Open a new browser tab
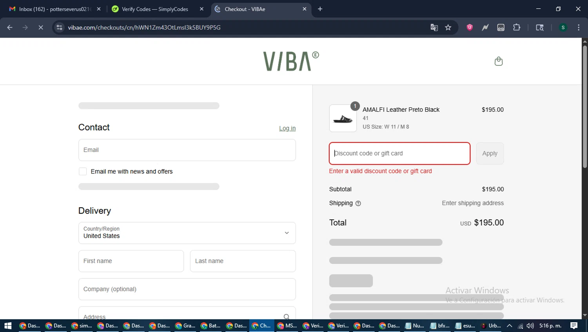Image resolution: width=588 pixels, height=332 pixels. point(320,9)
